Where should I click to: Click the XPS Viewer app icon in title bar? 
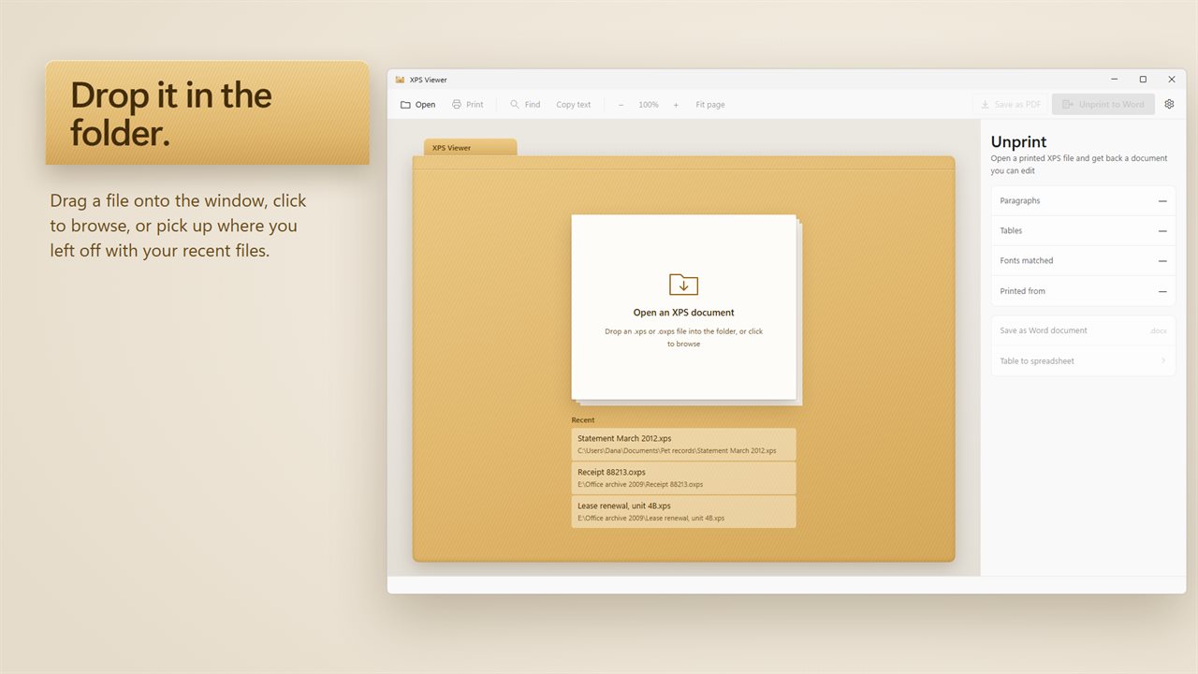[x=401, y=80]
